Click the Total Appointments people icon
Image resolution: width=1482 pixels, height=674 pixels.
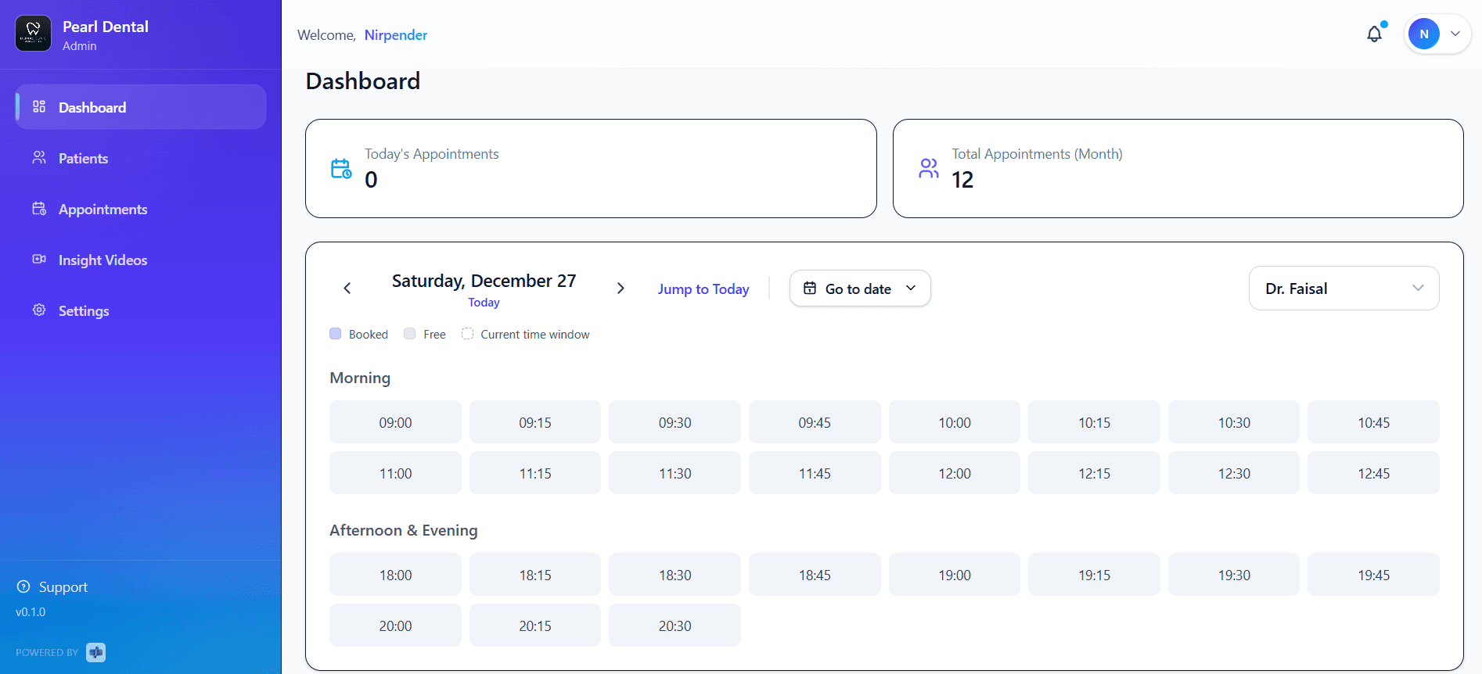click(x=929, y=169)
